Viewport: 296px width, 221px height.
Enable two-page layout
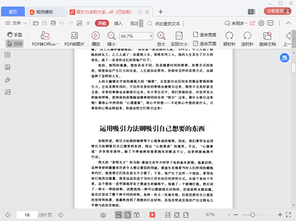coord(136,215)
